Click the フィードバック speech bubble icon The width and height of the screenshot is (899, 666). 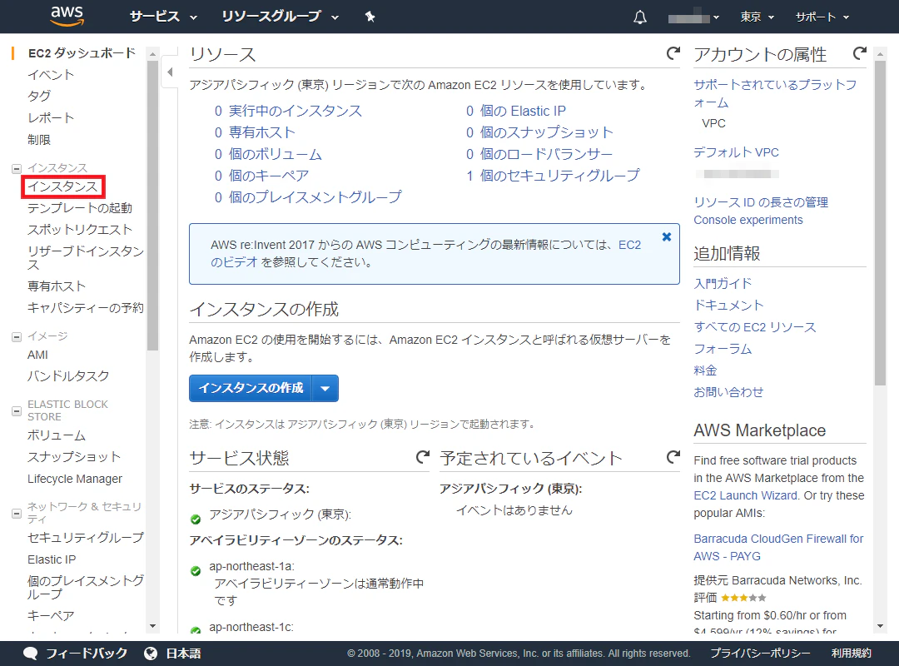click(x=31, y=654)
